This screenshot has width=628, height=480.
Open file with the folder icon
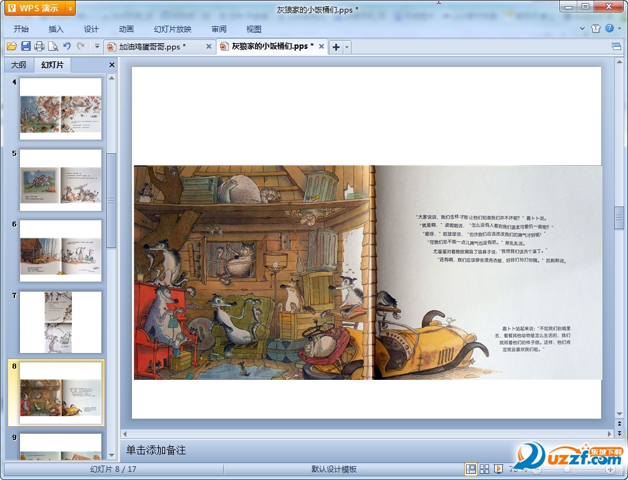(12, 46)
